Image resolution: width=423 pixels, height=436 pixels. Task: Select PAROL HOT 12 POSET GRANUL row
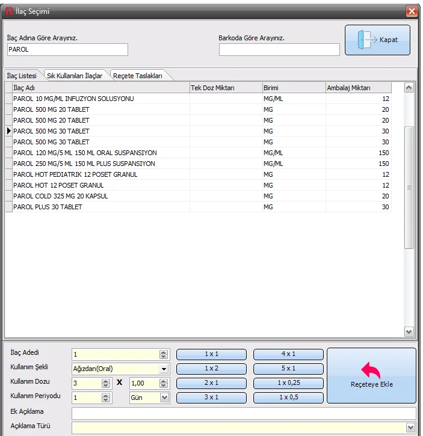[x=198, y=185]
